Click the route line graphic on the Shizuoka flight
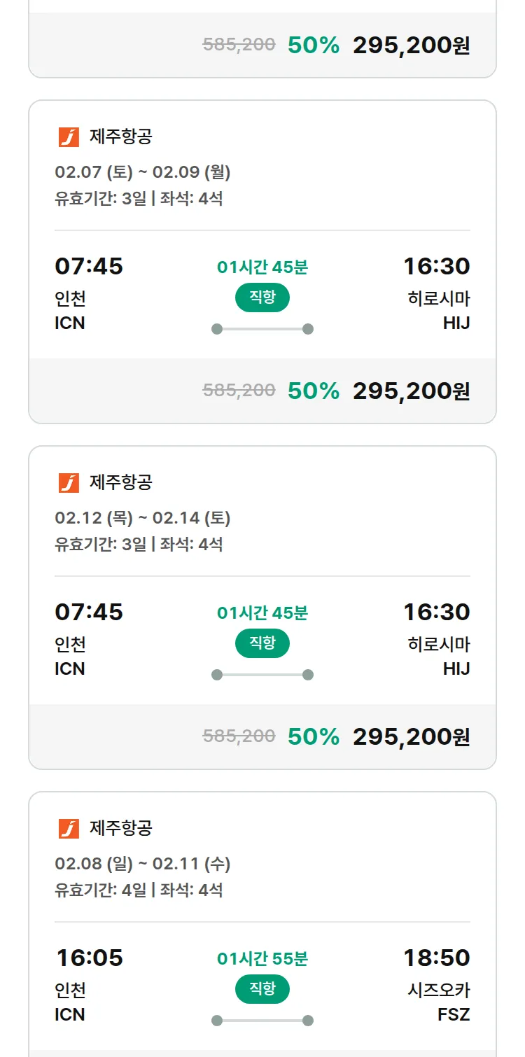This screenshot has height=1057, width=525. coord(262,1021)
